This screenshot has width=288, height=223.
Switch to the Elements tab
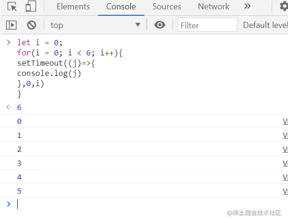(73, 7)
